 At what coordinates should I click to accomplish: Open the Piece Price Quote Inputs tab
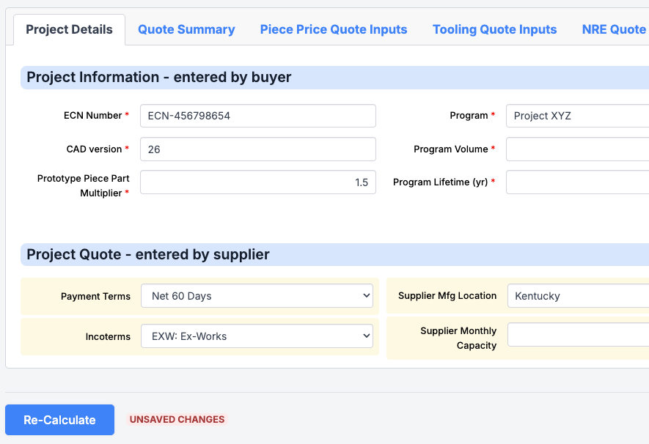(x=334, y=29)
